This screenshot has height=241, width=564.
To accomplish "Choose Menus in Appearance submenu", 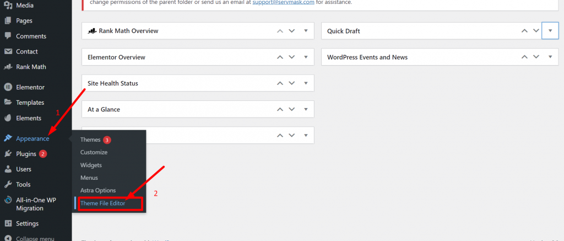I will click(89, 178).
